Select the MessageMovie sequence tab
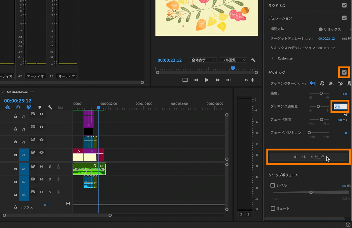 click(17, 92)
